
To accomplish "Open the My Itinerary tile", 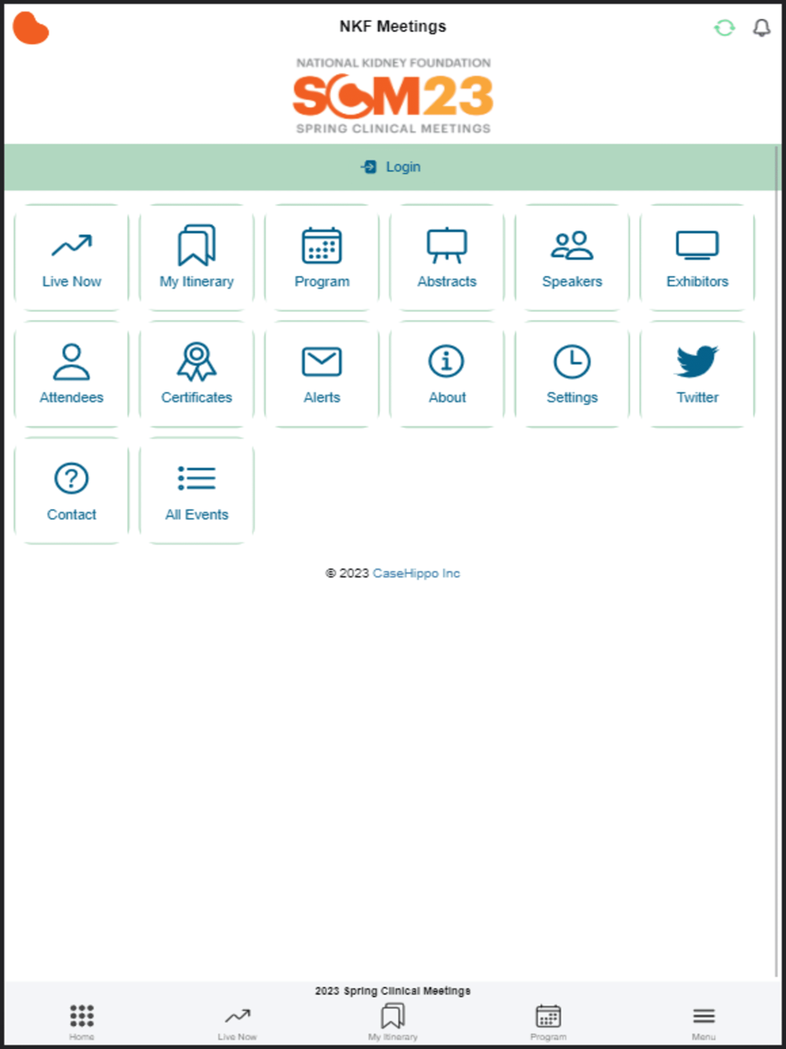I will (x=196, y=258).
